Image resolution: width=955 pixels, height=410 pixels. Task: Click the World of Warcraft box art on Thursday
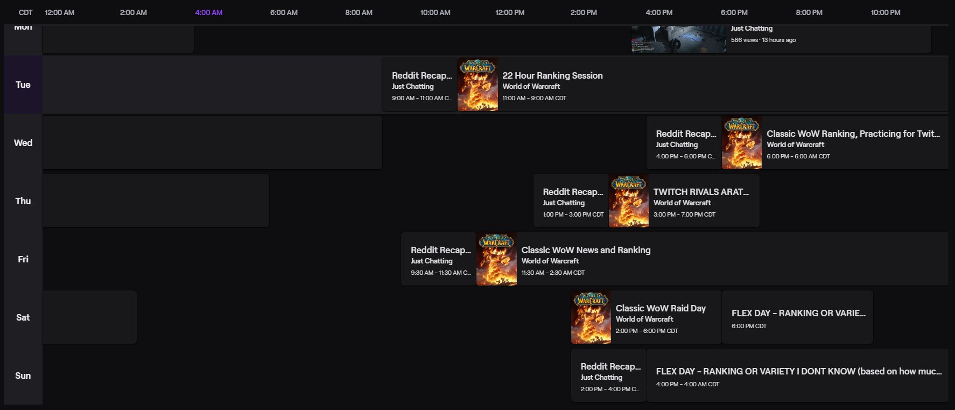[629, 201]
